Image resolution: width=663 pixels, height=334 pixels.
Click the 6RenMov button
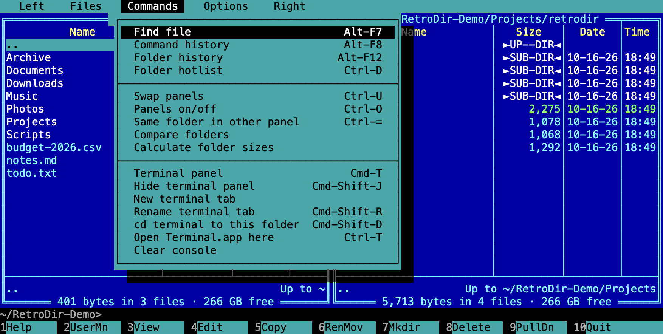tap(347, 328)
